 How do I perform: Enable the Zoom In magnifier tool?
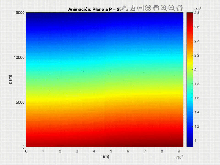tap(164, 9)
